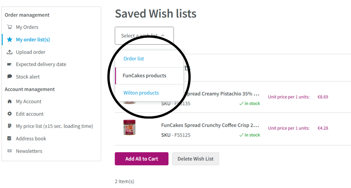This screenshot has height=188, width=351.
Task: Click the Delete Wish List button
Action: pyautogui.click(x=195, y=159)
